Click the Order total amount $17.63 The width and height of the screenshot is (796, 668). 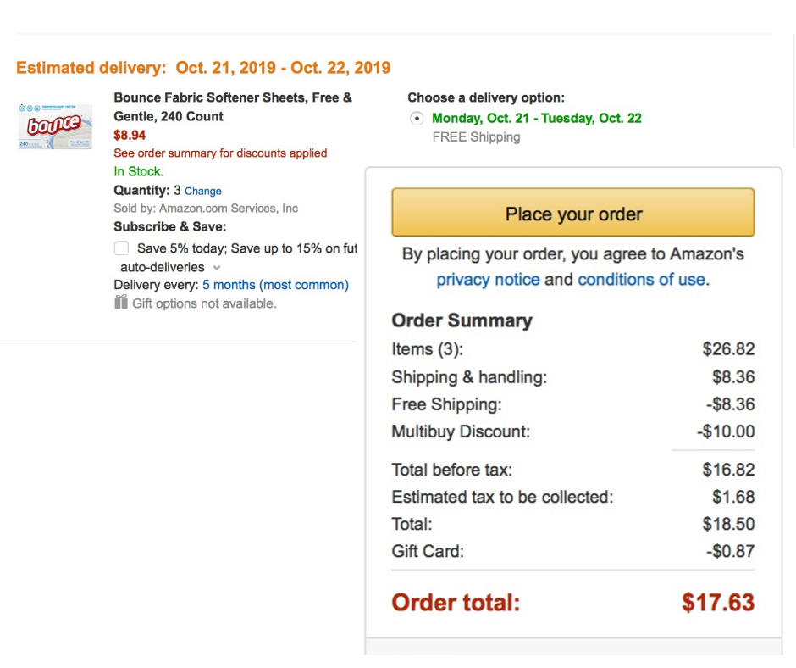point(718,603)
